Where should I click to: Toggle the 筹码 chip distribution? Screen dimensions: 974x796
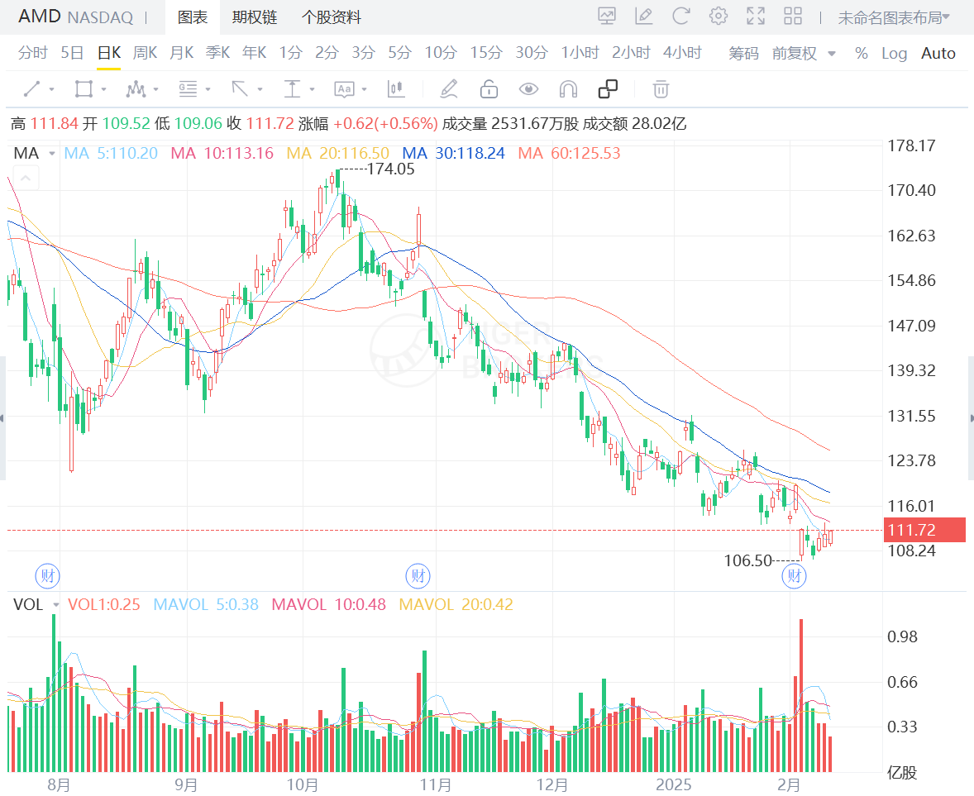(743, 54)
